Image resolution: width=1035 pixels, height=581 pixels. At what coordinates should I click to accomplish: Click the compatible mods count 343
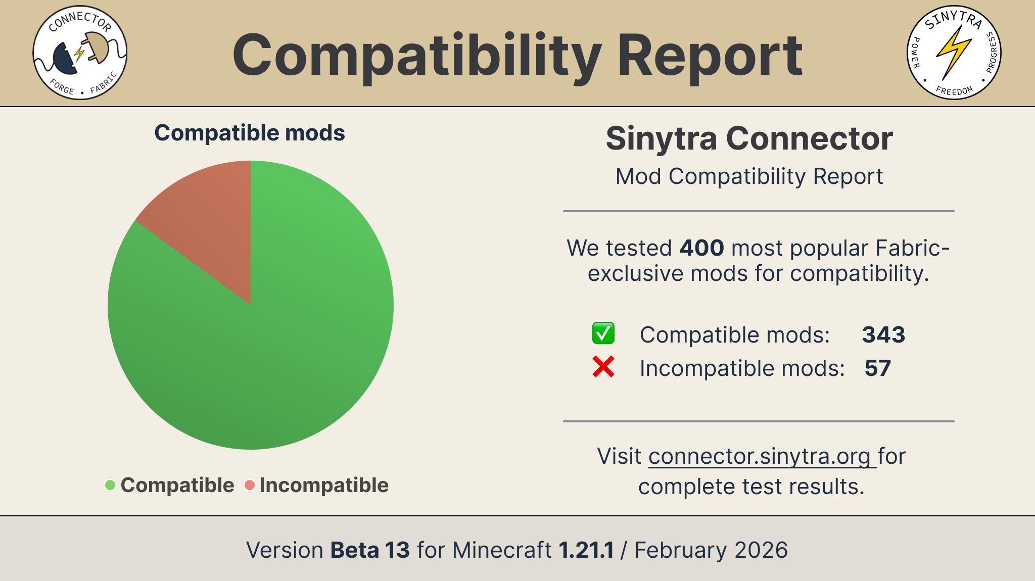(883, 334)
